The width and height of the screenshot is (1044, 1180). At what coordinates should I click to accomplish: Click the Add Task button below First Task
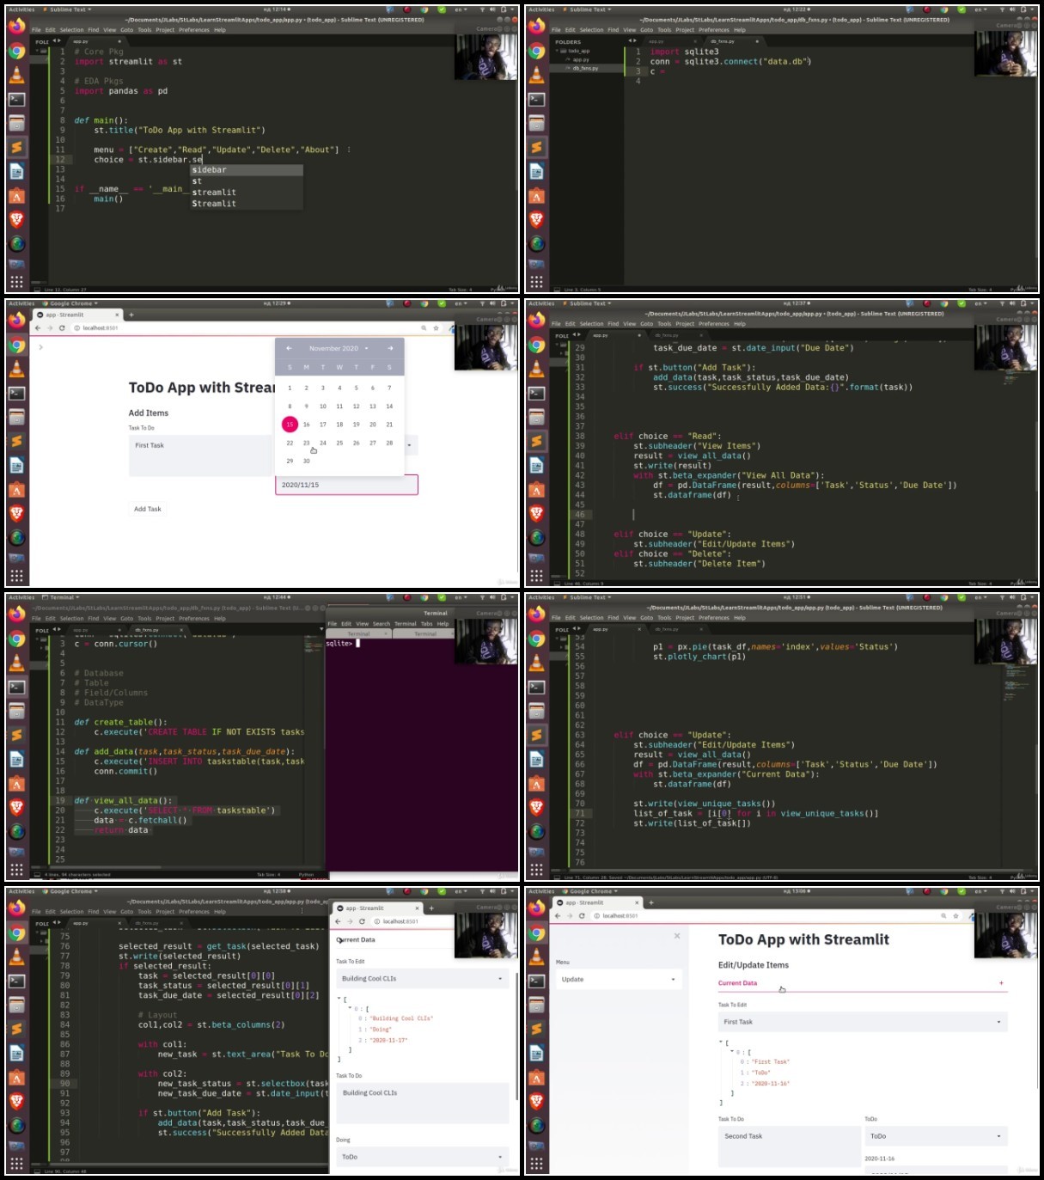(x=148, y=509)
